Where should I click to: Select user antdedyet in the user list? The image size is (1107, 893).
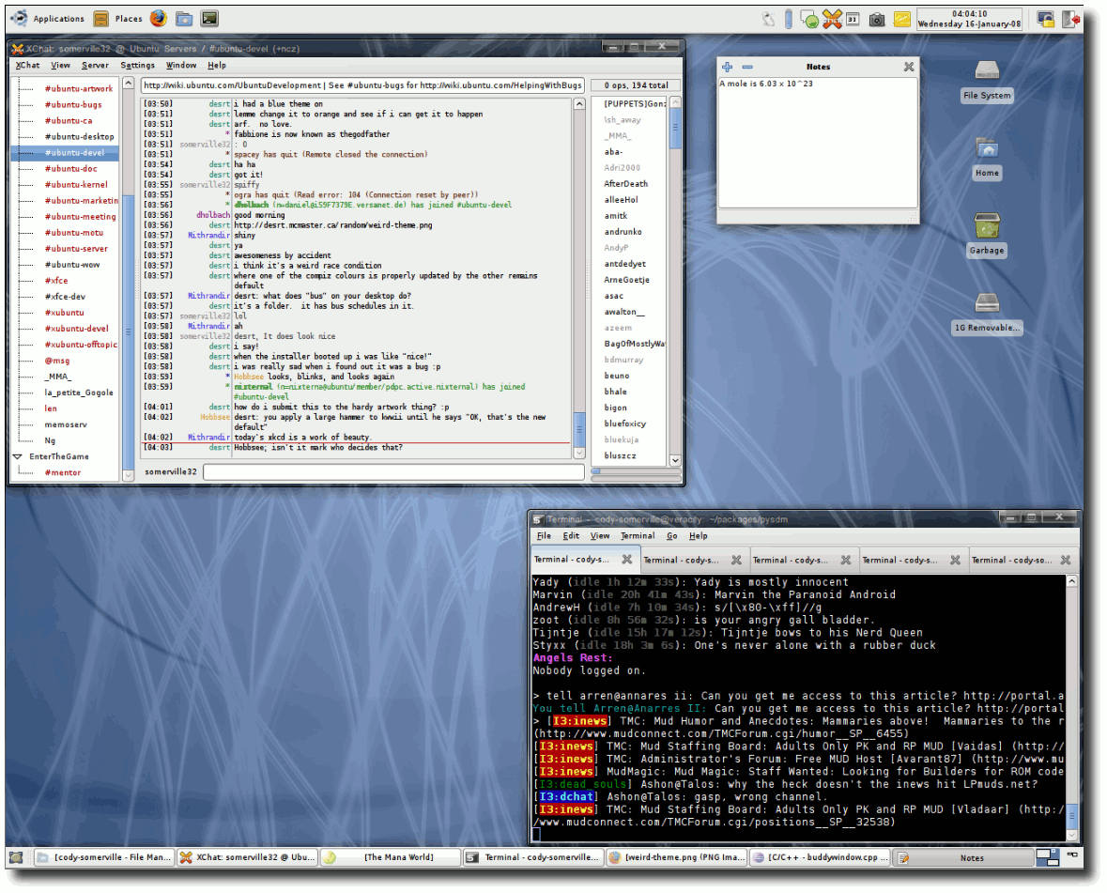point(624,264)
